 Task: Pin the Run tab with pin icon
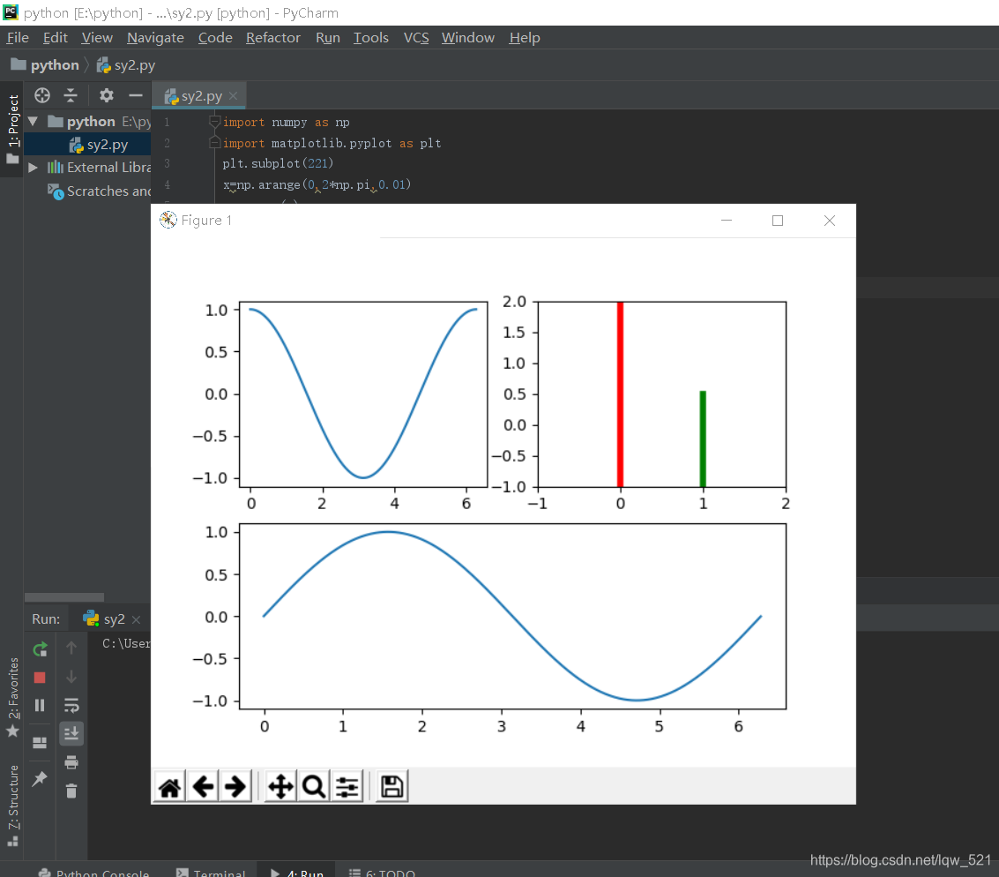40,778
